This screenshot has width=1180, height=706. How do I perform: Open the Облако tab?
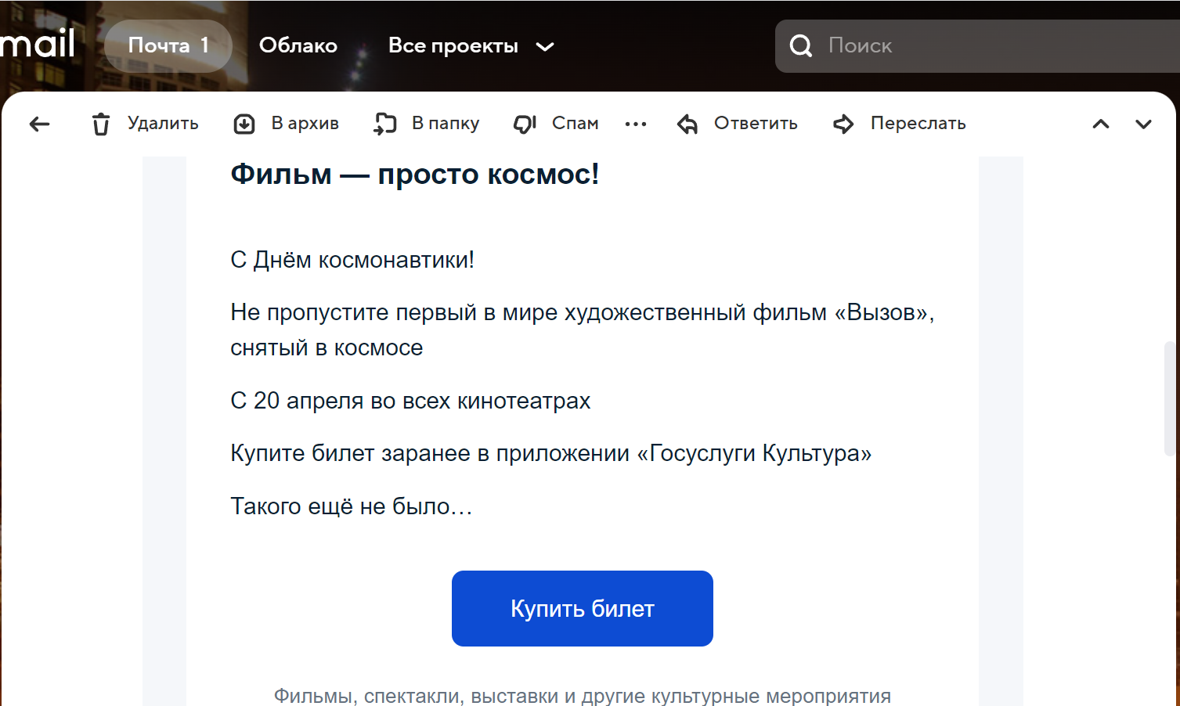click(x=298, y=45)
